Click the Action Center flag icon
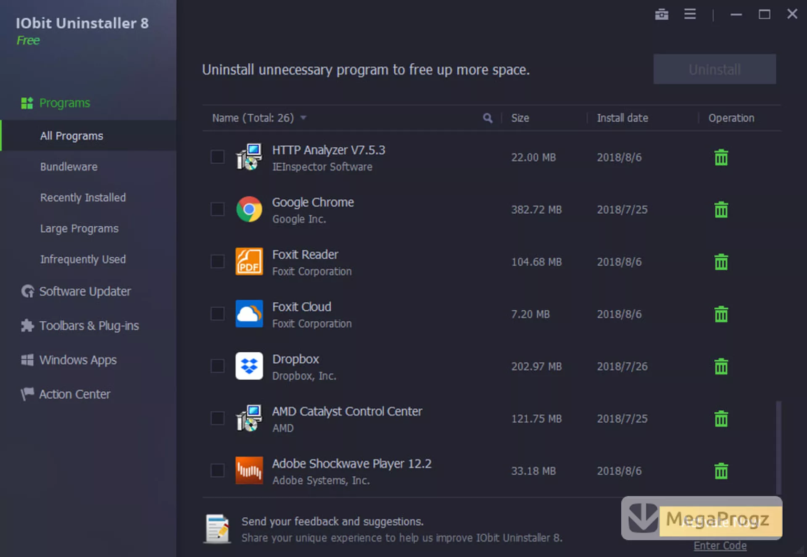Viewport: 807px width, 557px height. point(27,394)
